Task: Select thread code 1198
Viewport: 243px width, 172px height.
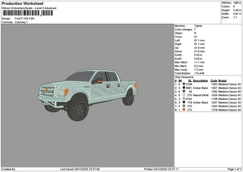Action: click(x=214, y=99)
